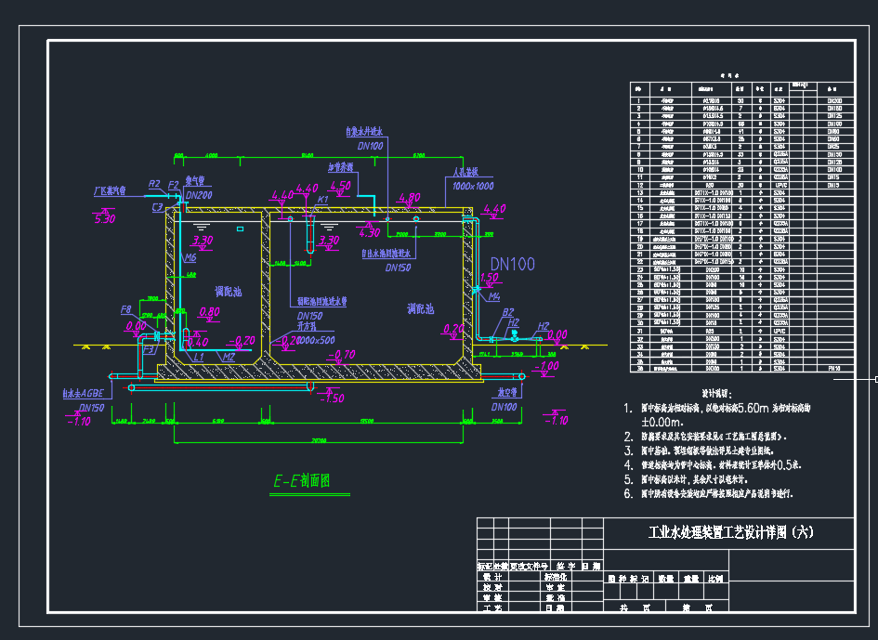Click the K1 callout label
Image resolution: width=878 pixels, height=640 pixels.
[x=323, y=200]
